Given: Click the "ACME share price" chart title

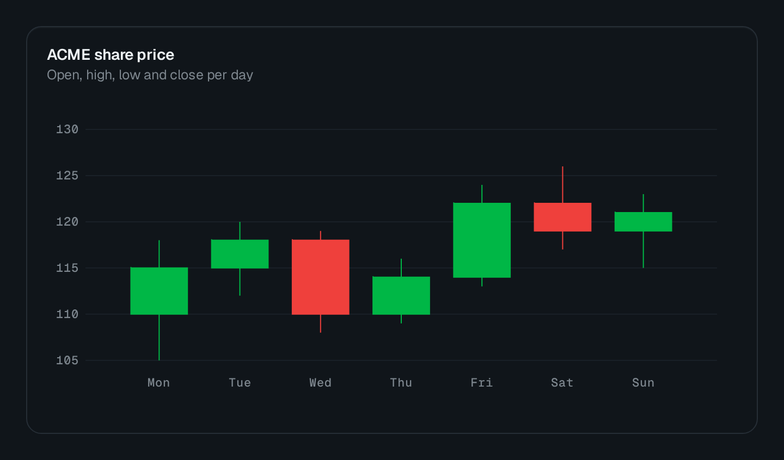Looking at the screenshot, I should pos(111,55).
